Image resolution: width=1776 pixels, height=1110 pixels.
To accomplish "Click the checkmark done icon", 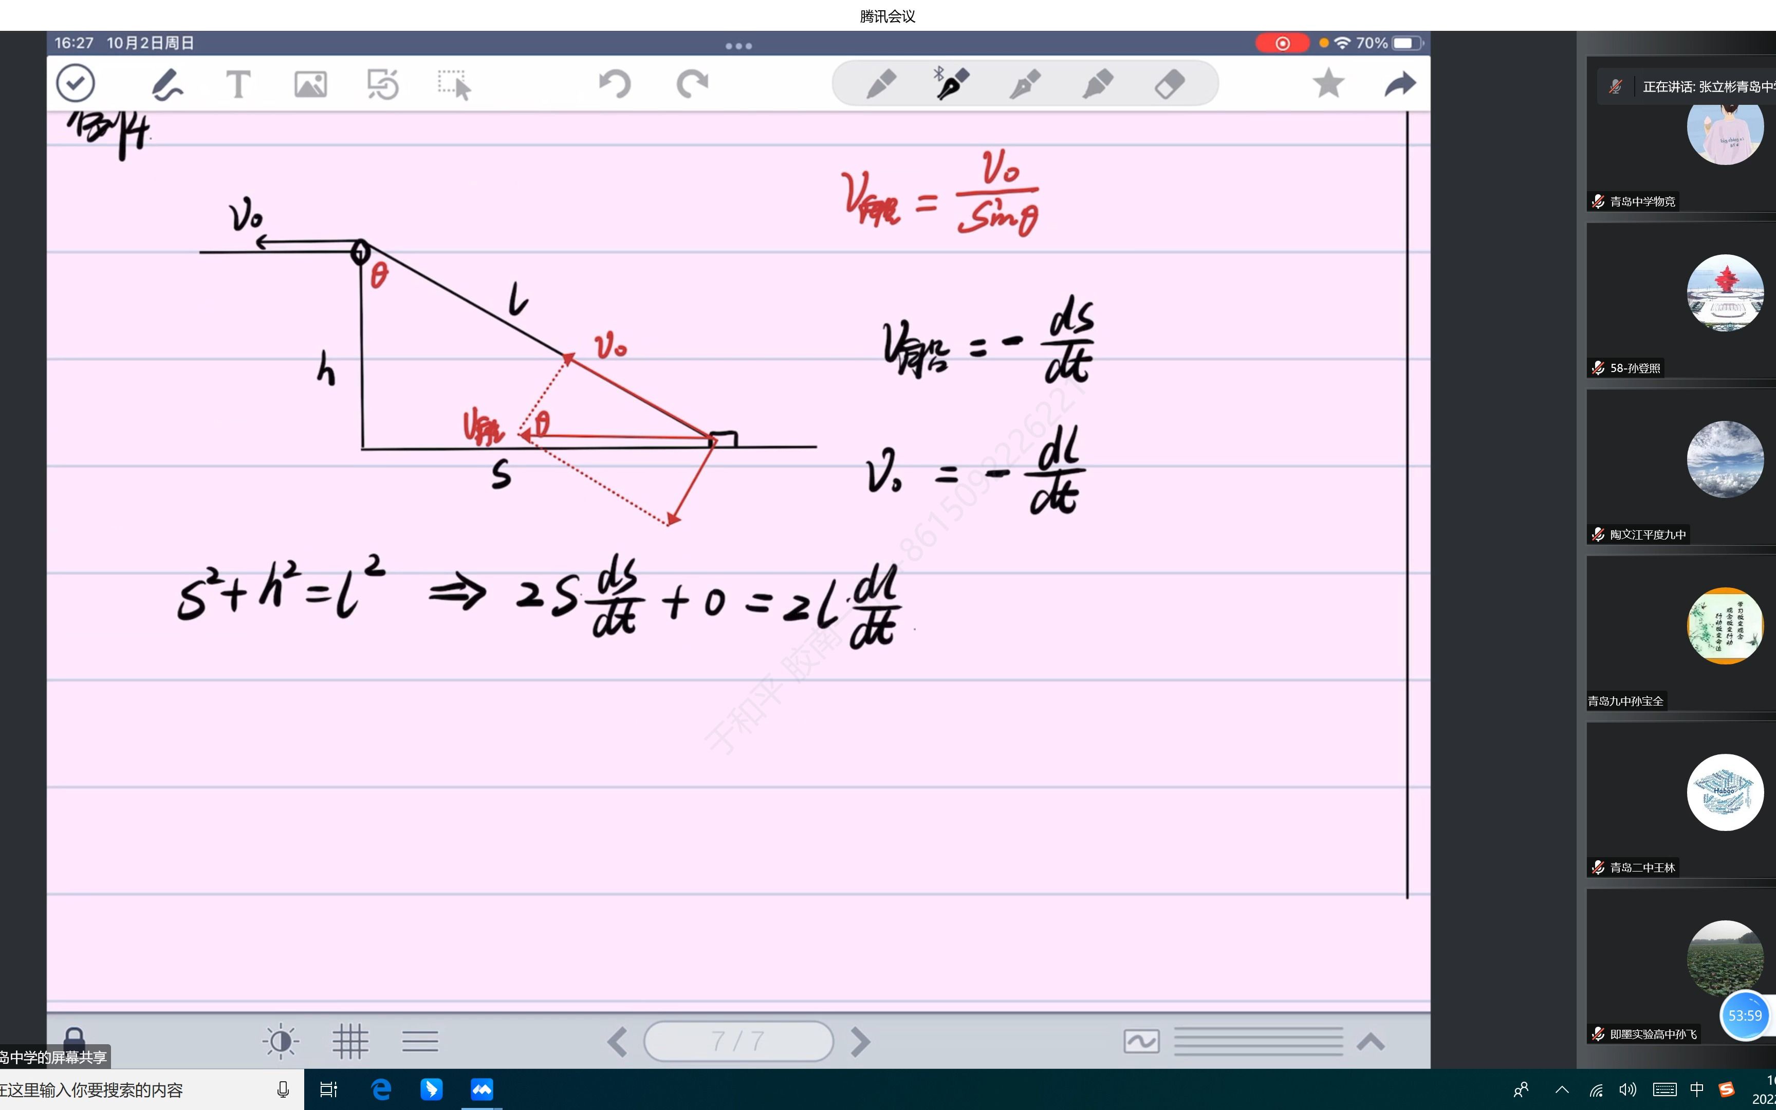I will (76, 83).
